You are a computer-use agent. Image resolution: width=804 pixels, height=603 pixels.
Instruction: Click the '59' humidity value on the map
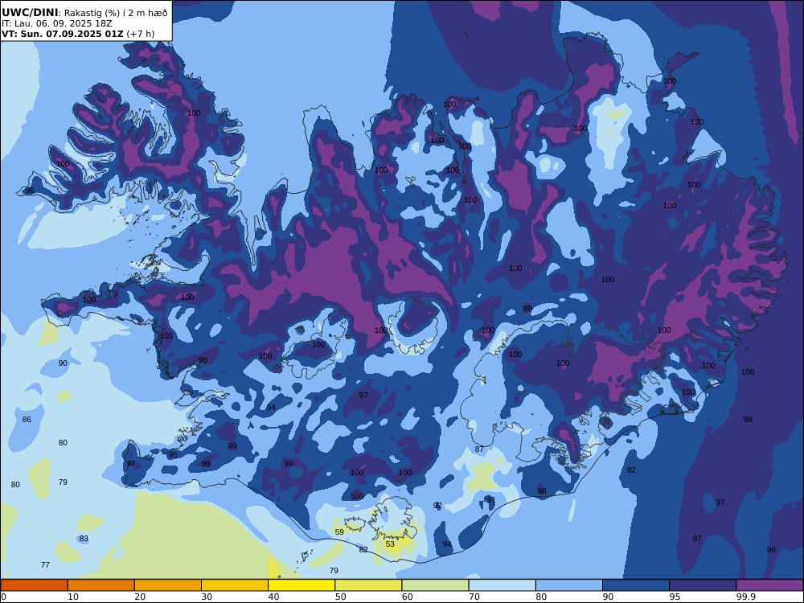(339, 531)
